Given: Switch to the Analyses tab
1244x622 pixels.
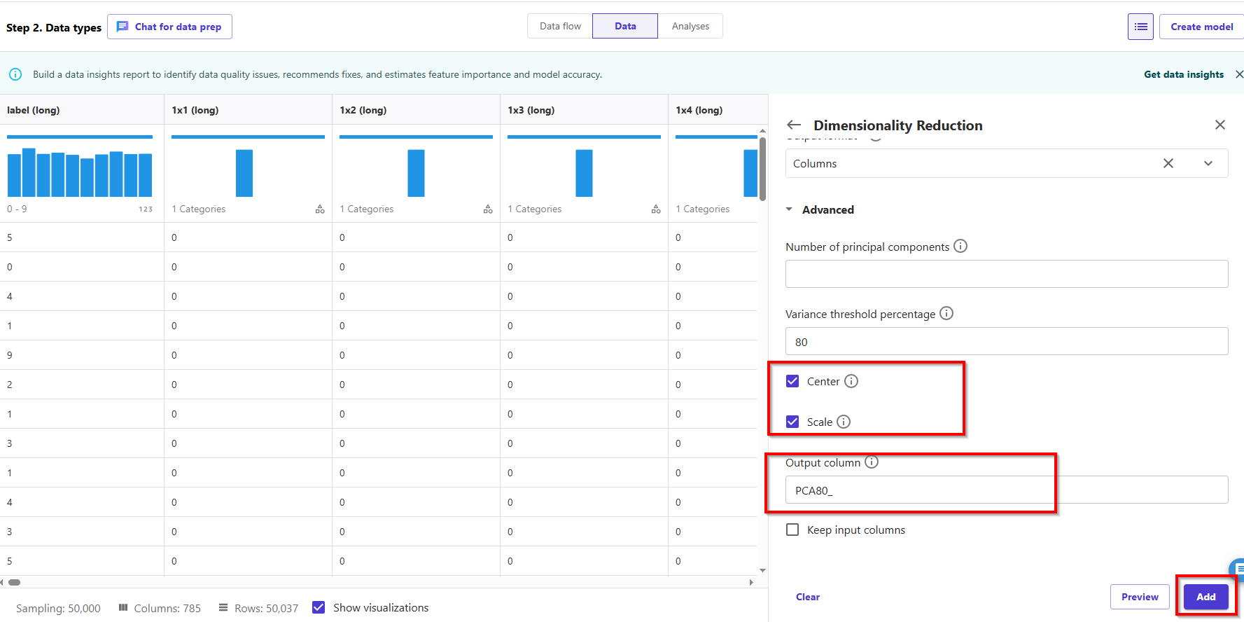Looking at the screenshot, I should pos(690,26).
